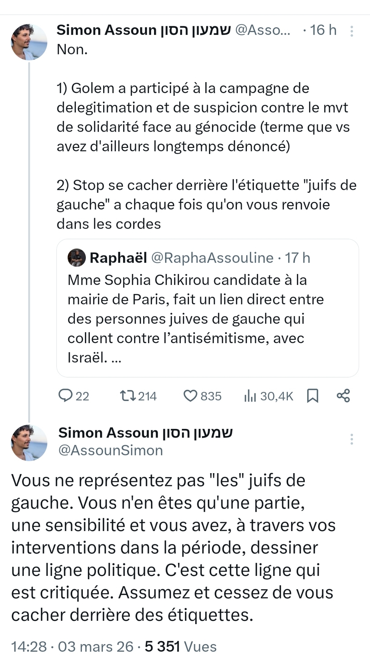Open the @RaphaAssouline handle
This screenshot has height=665, width=370.
click(x=212, y=258)
